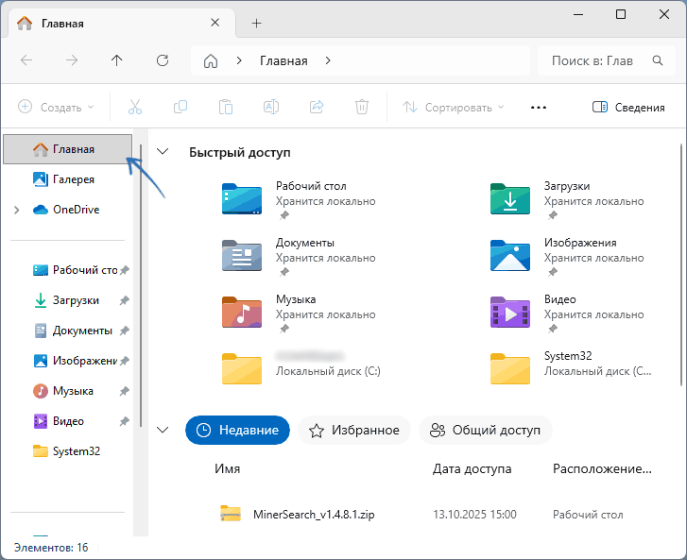Image resolution: width=687 pixels, height=560 pixels.
Task: Open Галерея in the sidebar
Action: point(72,178)
